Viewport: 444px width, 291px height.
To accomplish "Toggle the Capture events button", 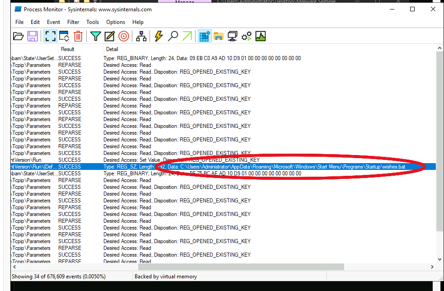I will pyautogui.click(x=49, y=37).
